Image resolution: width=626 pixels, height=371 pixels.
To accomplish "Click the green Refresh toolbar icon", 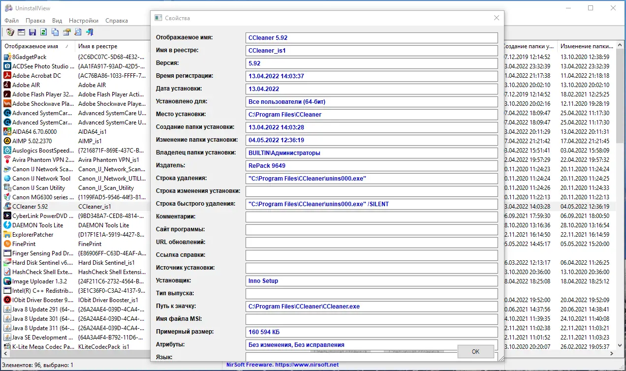I will 44,32.
